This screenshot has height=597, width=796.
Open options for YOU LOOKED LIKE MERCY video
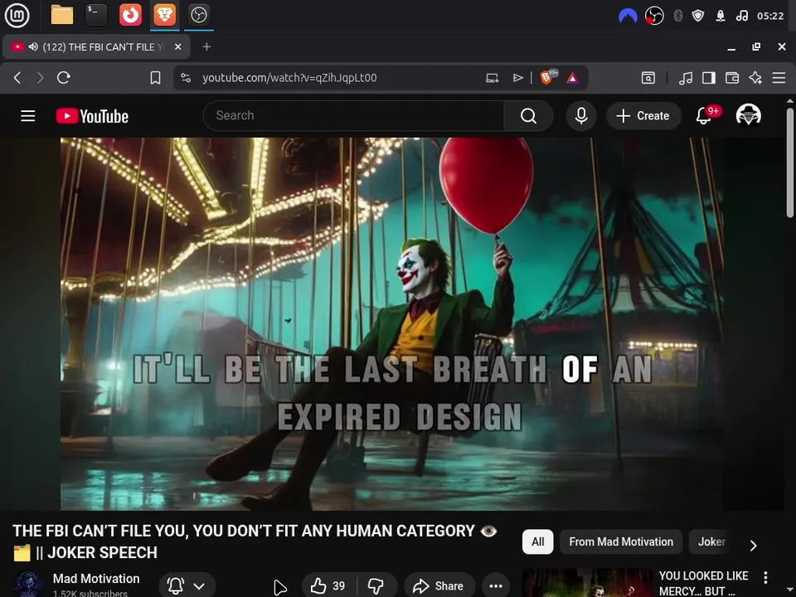[x=765, y=577]
